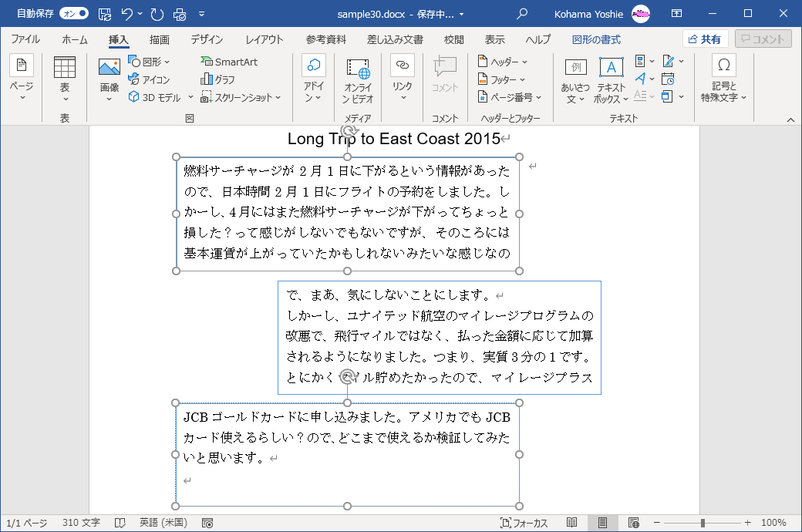Viewport: 802px width, 532px height.
Task: Click the Undo arrow icon
Action: coord(126,15)
